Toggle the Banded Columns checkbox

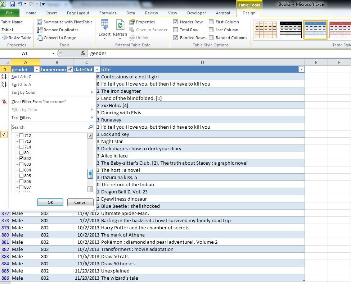click(x=211, y=38)
